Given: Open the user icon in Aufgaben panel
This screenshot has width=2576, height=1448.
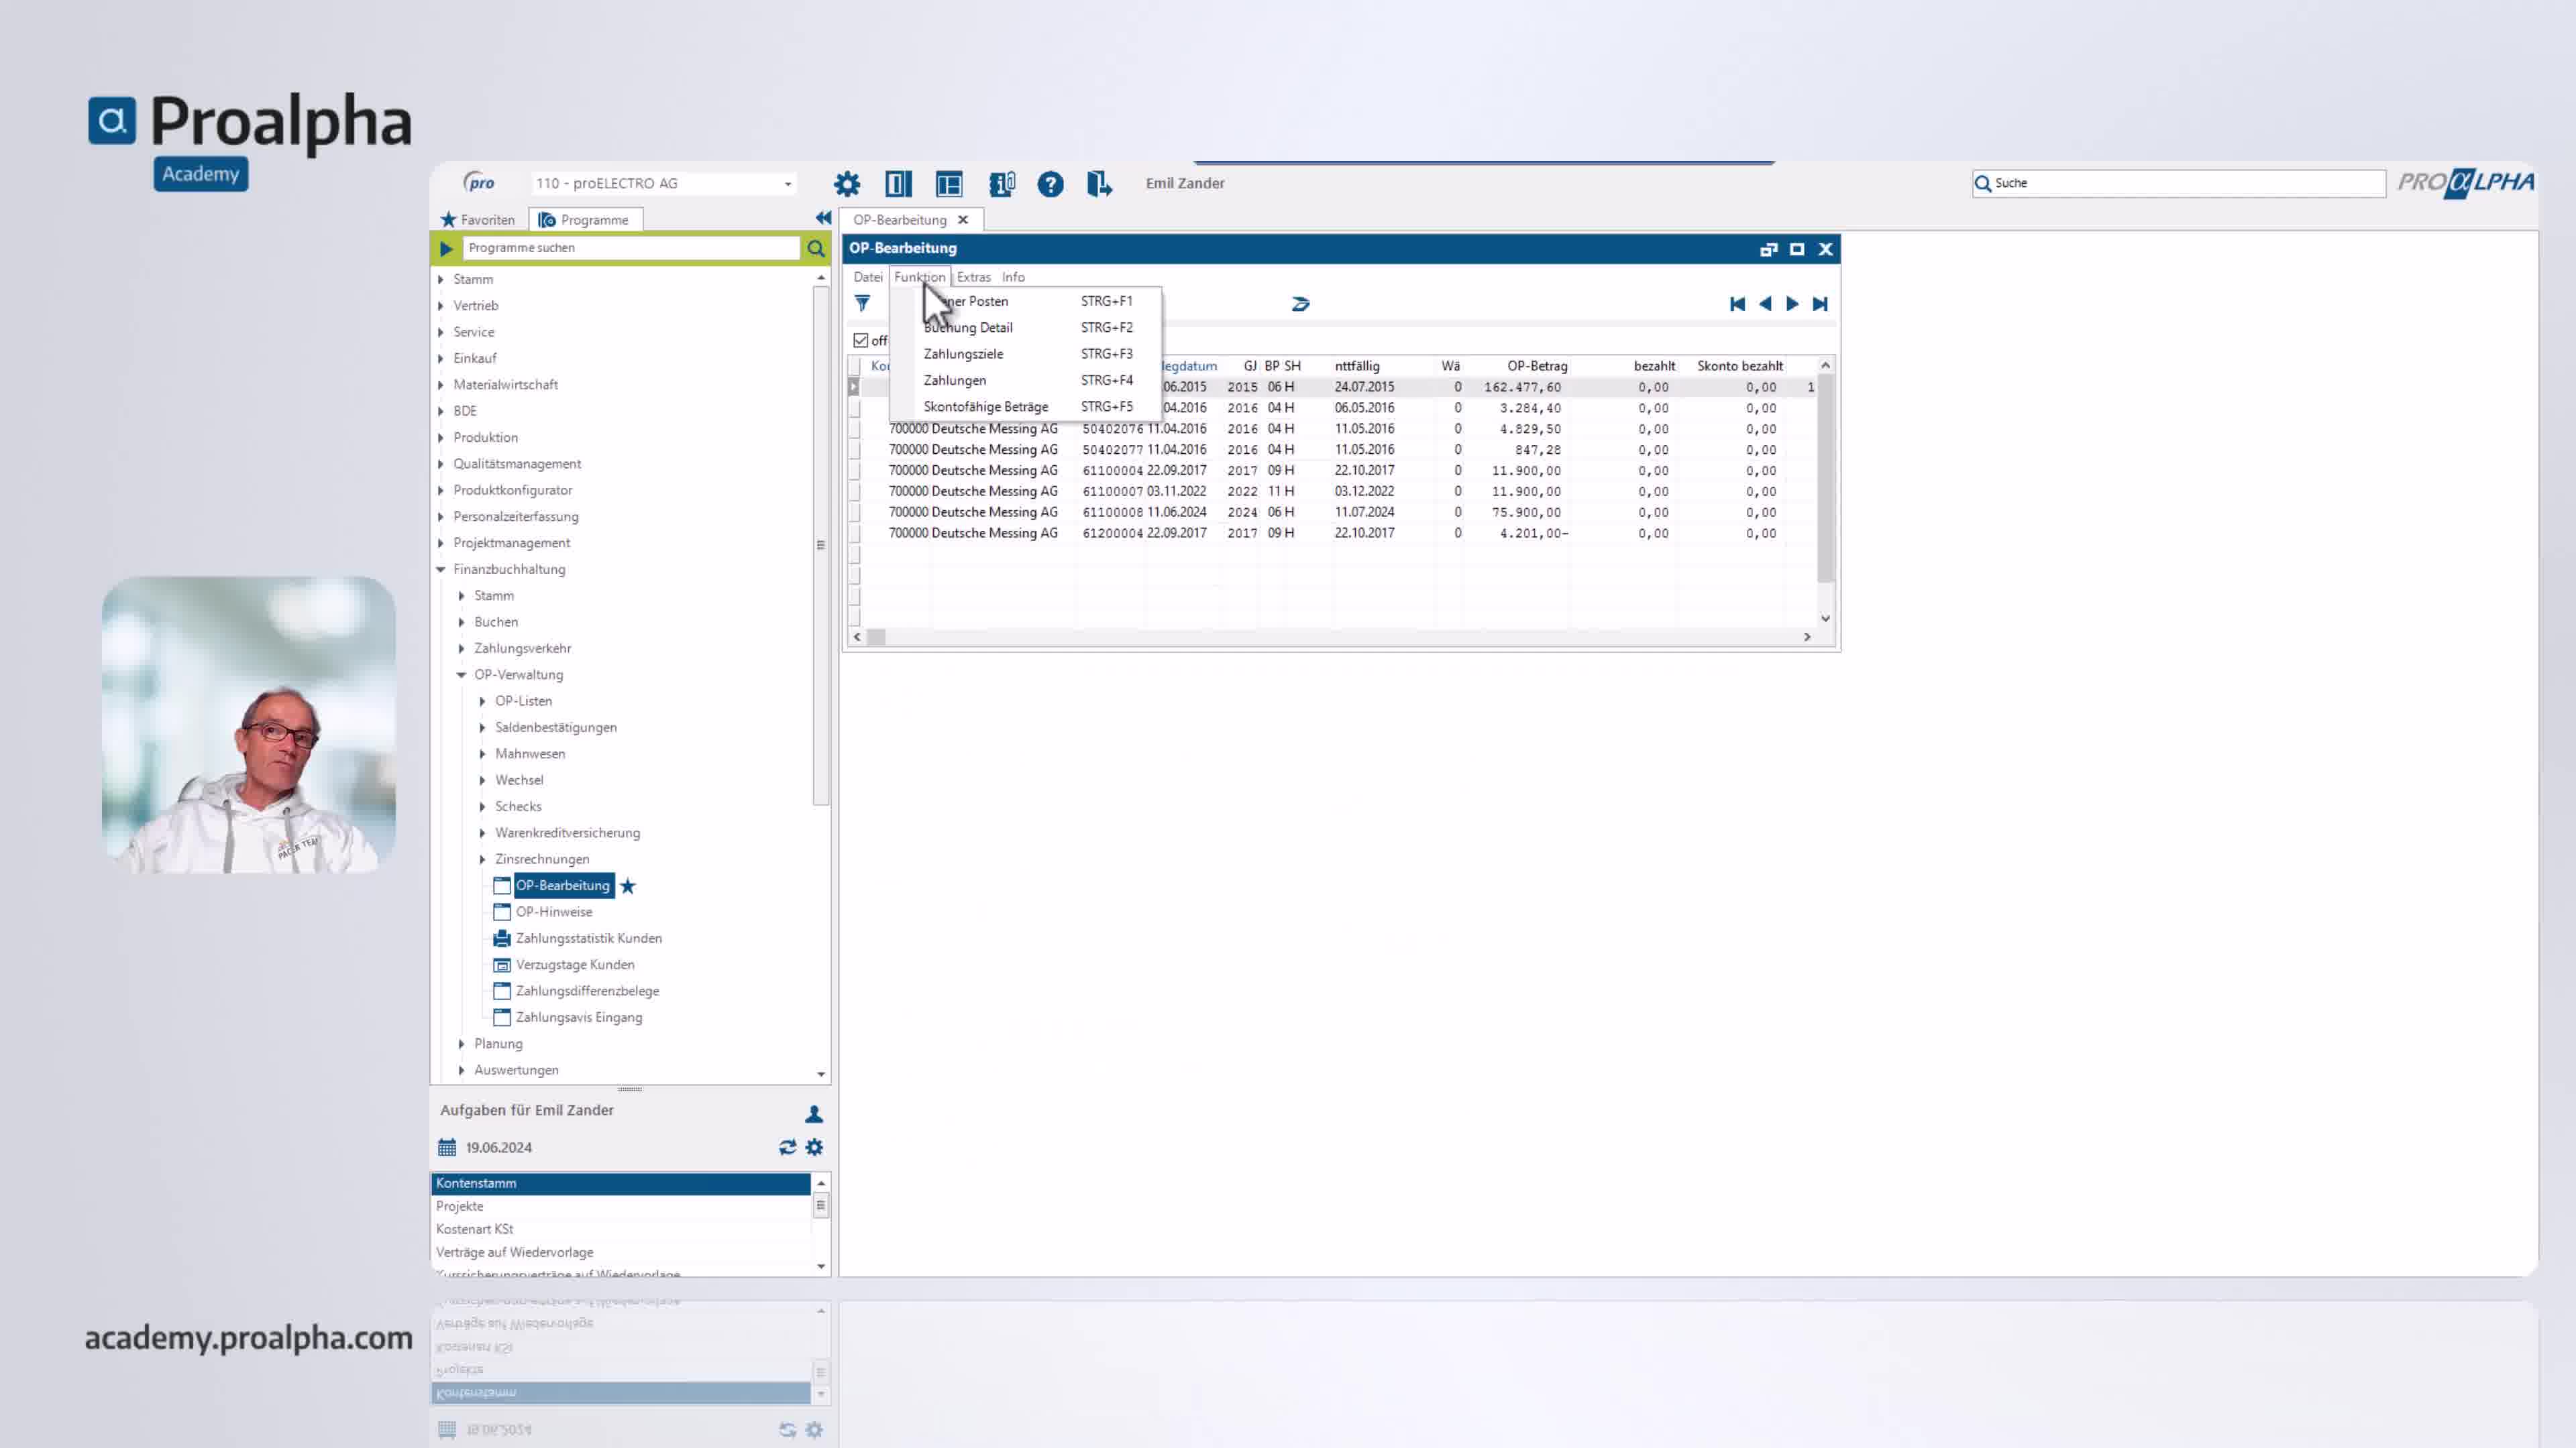Looking at the screenshot, I should 814,1113.
